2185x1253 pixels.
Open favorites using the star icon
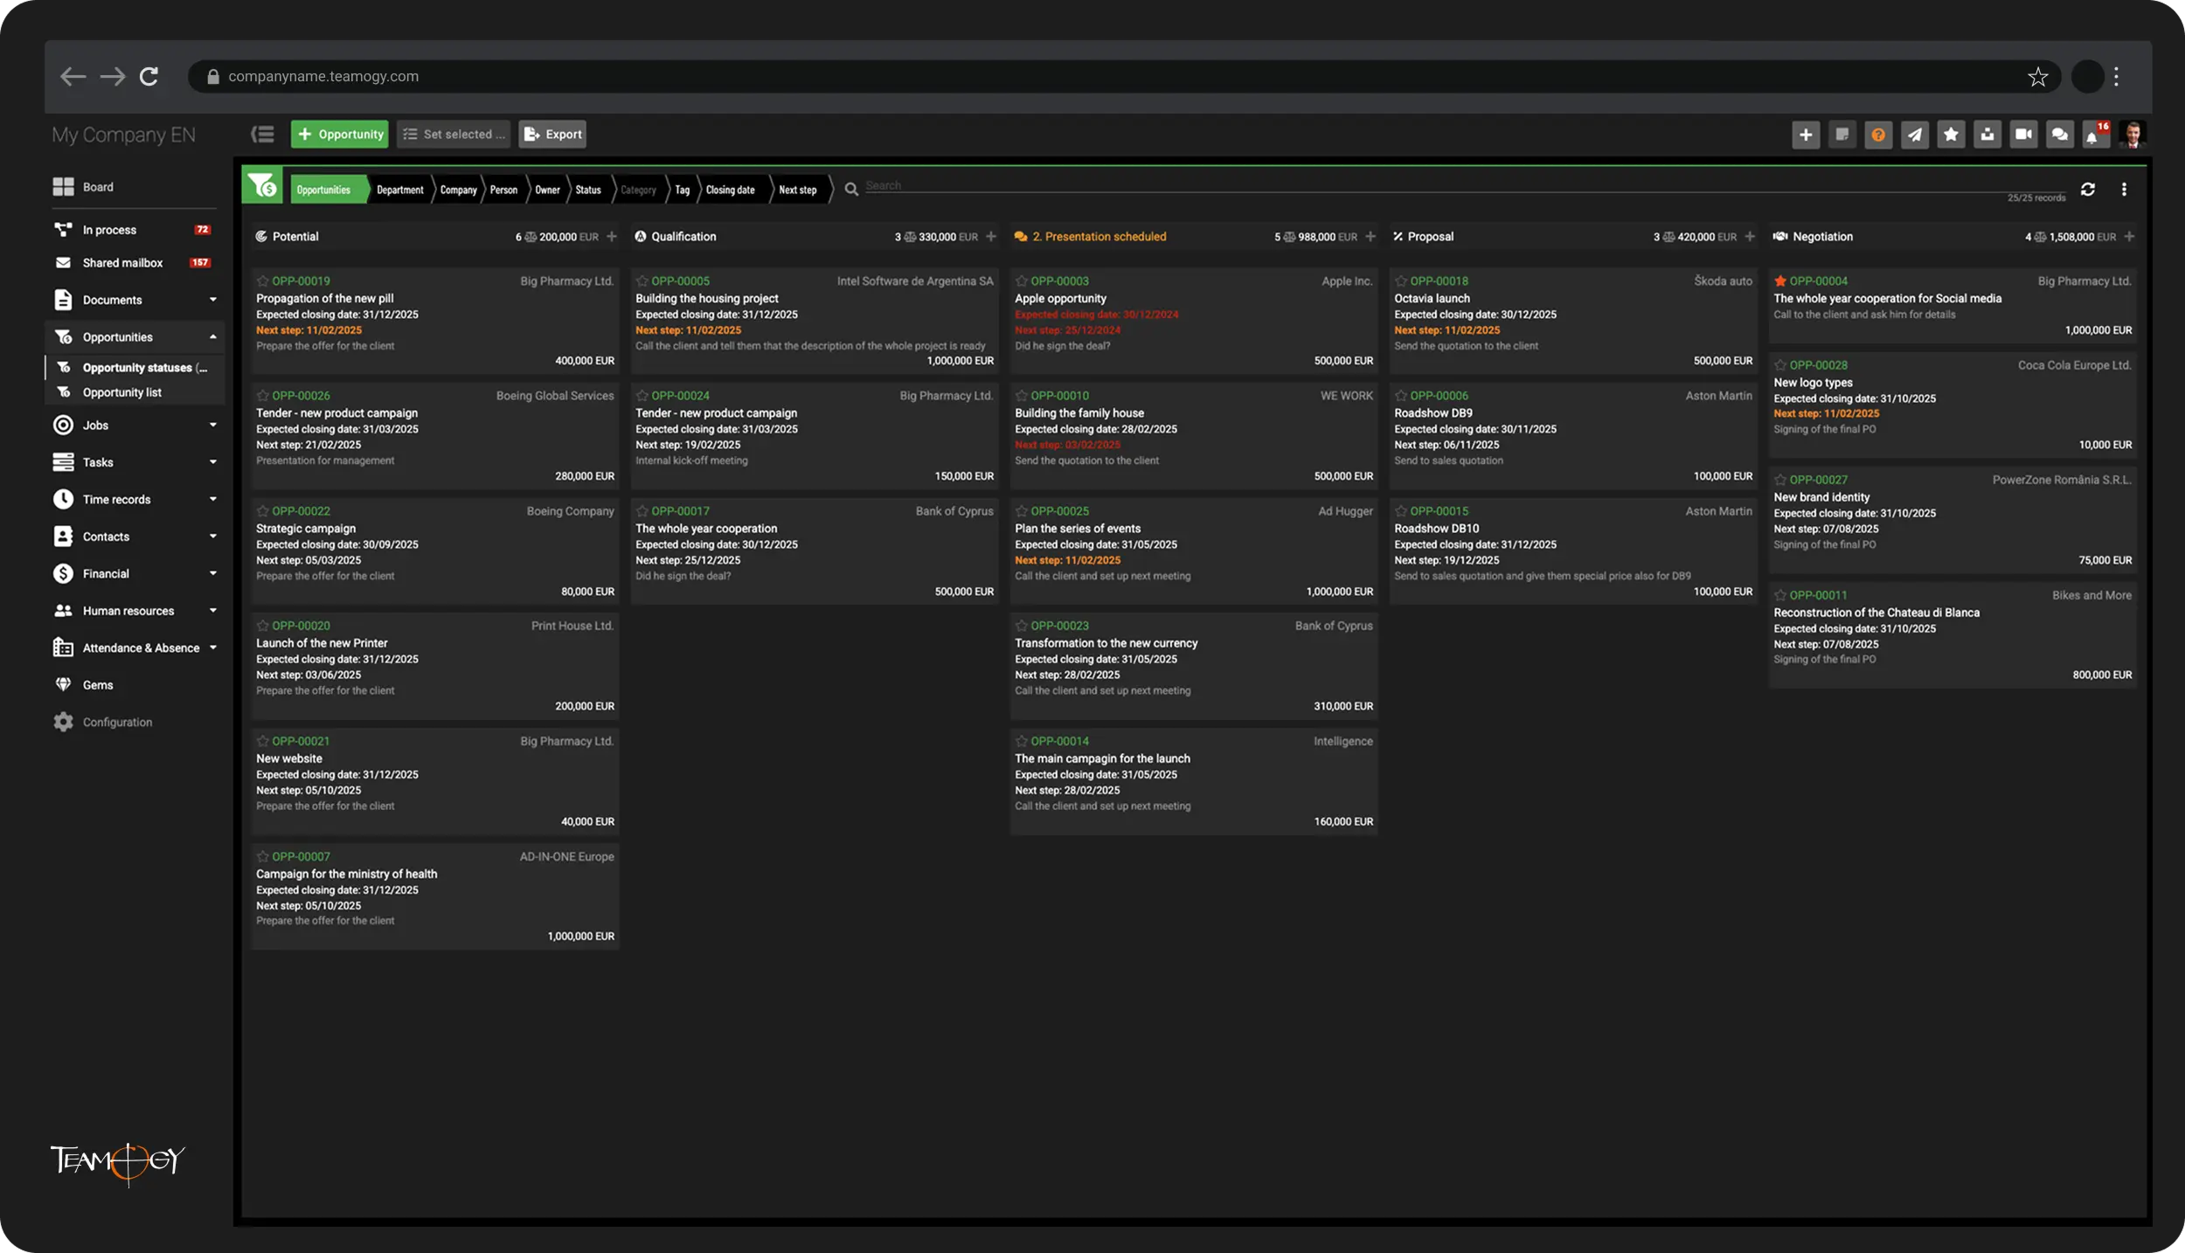[x=1951, y=134]
